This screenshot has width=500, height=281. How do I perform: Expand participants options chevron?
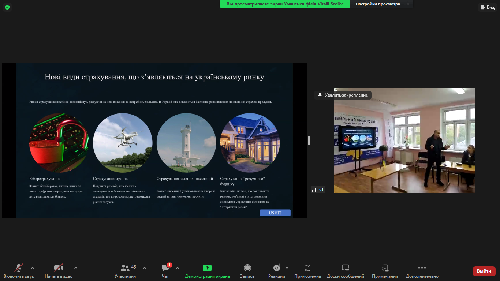point(144,268)
